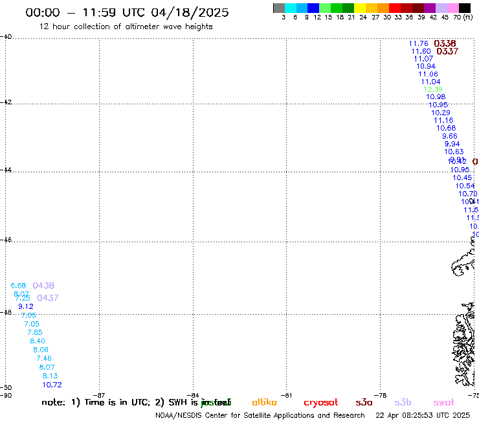479x421 pixels.
Task: Click the wave height value 10.29
Action: point(441,113)
